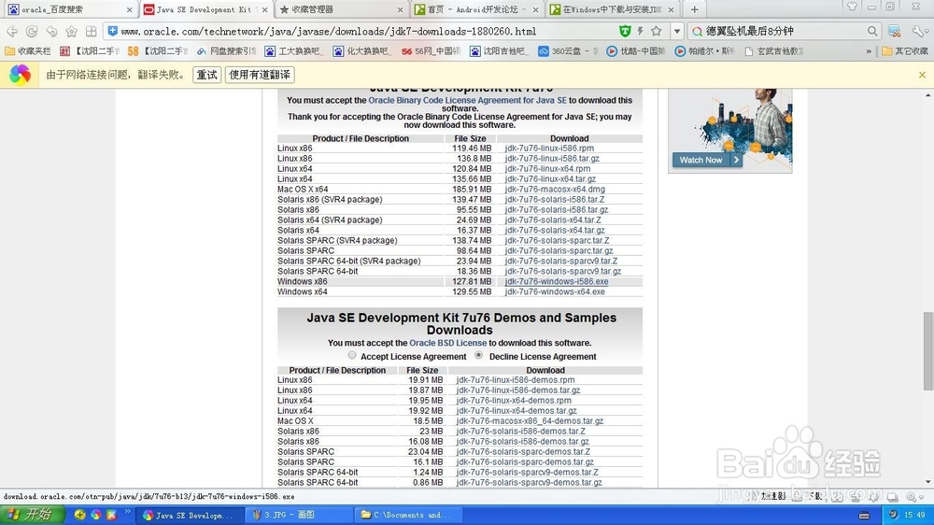Open the Windows 开始 Start button
Screen dimensions: 934x525
point(32,515)
